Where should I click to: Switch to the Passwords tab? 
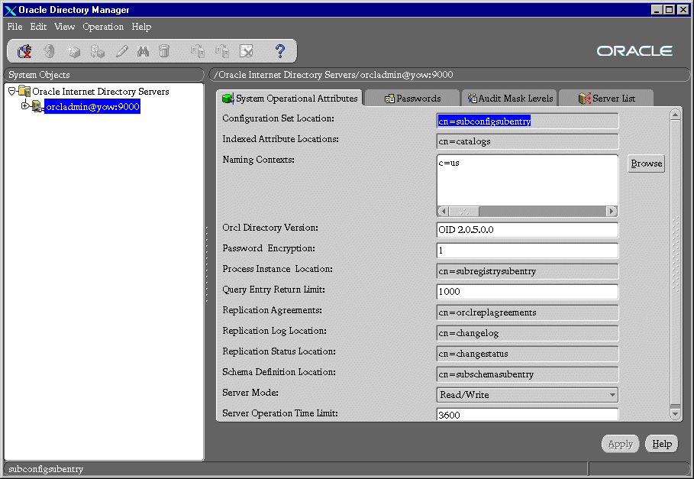pyautogui.click(x=412, y=99)
